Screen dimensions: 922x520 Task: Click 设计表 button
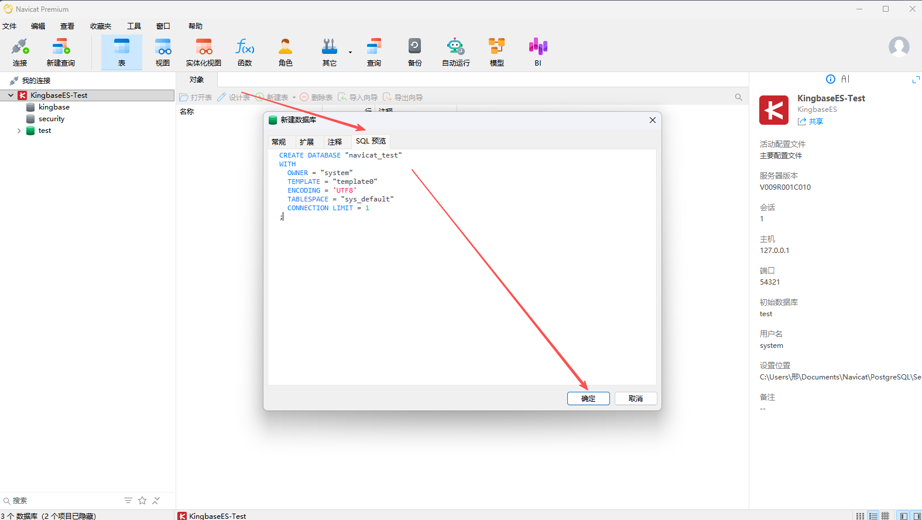pos(234,97)
